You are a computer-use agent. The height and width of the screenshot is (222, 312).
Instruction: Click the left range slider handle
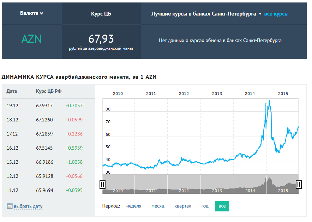click(x=103, y=184)
